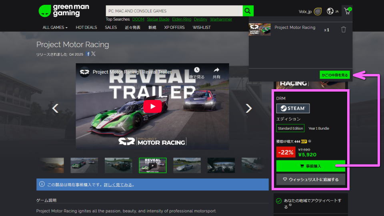Open the WISHLIST menu item
Image resolution: width=384 pixels, height=216 pixels.
pyautogui.click(x=202, y=28)
